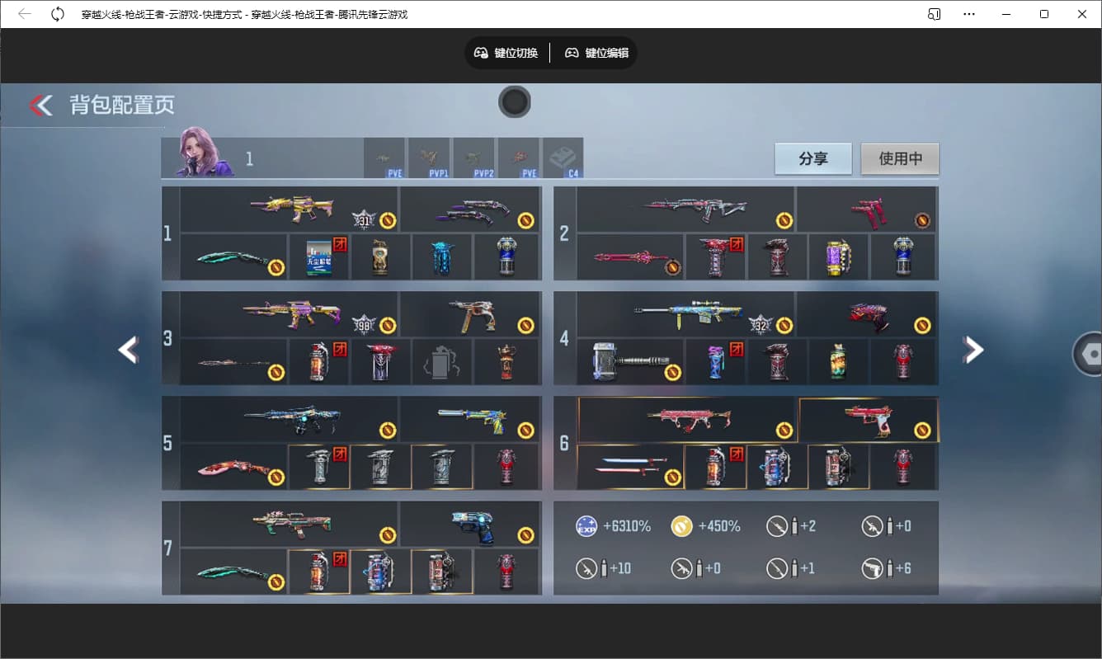This screenshot has height=659, width=1102.
Task: Choose loadout 6 dual swords melee
Action: (x=630, y=466)
